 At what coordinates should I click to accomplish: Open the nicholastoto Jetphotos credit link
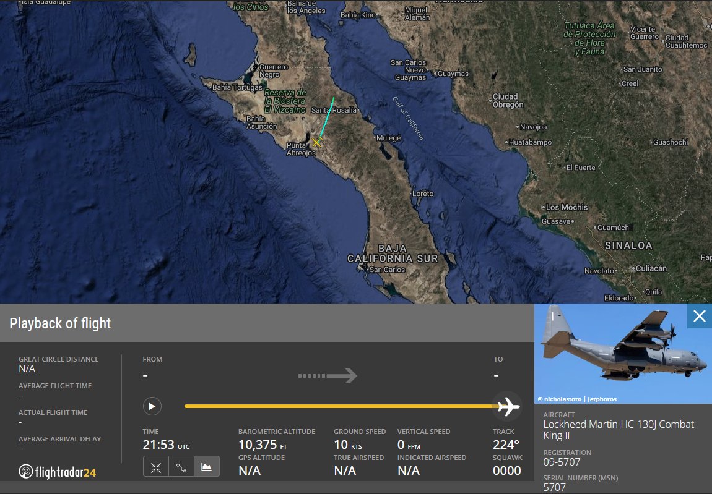pos(576,399)
